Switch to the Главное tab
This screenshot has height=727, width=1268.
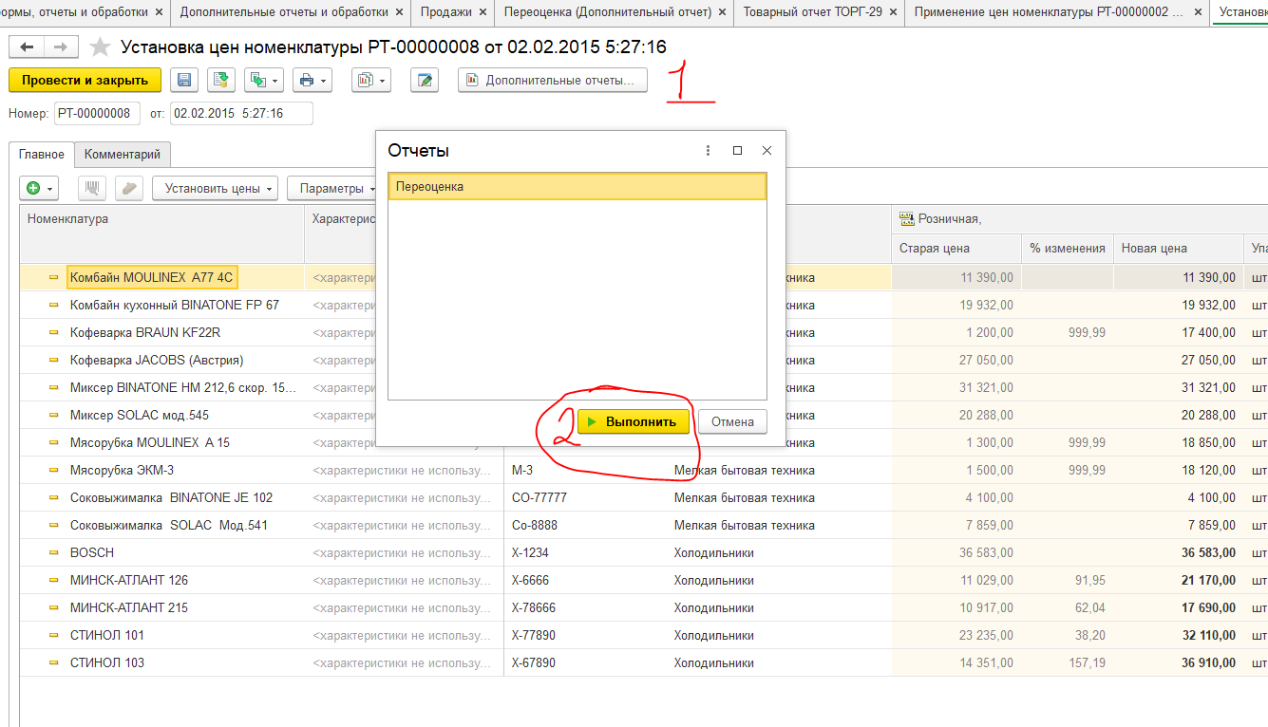(42, 154)
